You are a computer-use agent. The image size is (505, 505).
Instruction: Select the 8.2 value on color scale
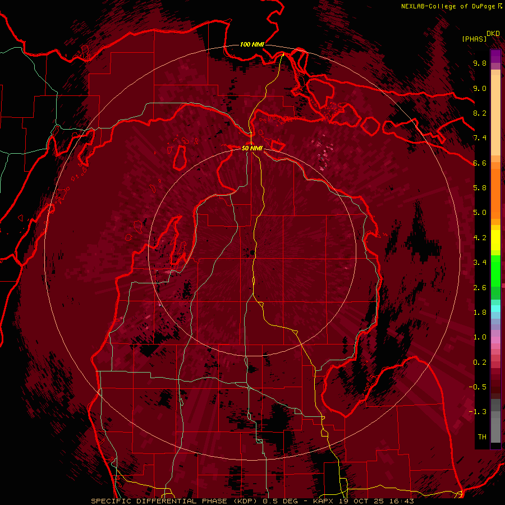[480, 113]
